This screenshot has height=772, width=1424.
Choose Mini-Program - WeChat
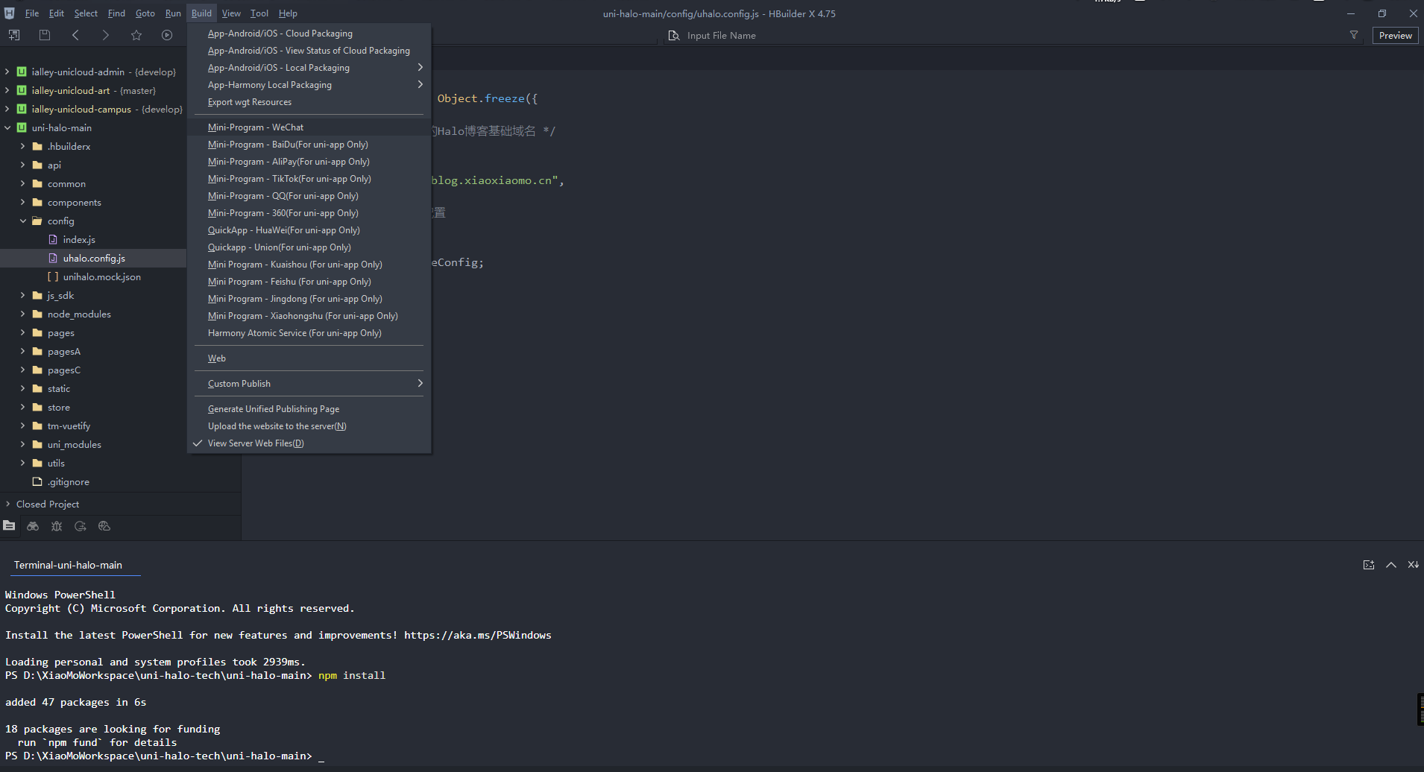(x=309, y=127)
